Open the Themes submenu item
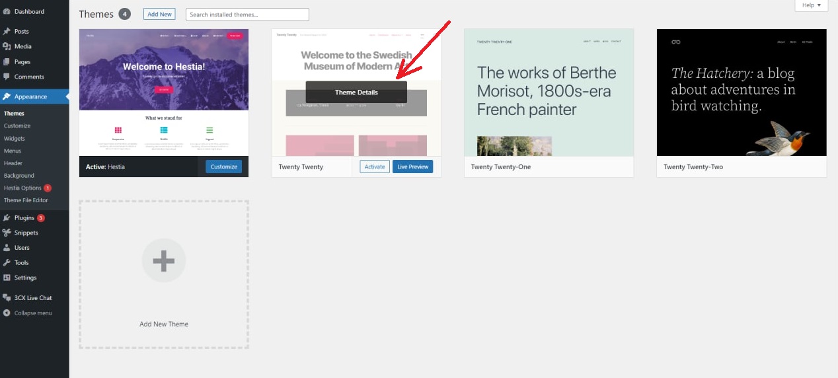Screen dimensions: 838x378 click(x=14, y=114)
